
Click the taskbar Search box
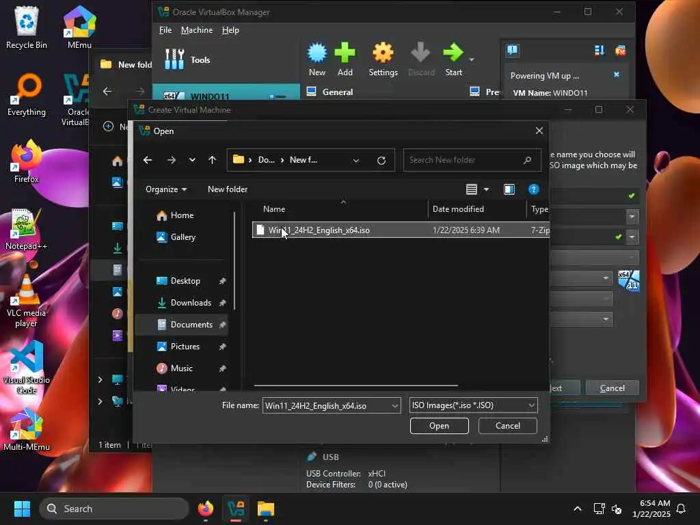tap(114, 509)
